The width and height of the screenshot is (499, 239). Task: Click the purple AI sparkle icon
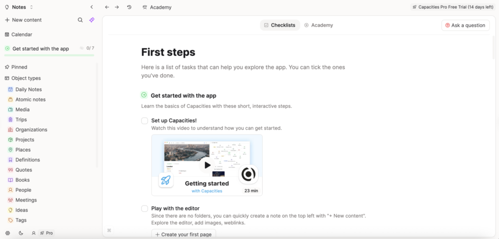pyautogui.click(x=92, y=20)
